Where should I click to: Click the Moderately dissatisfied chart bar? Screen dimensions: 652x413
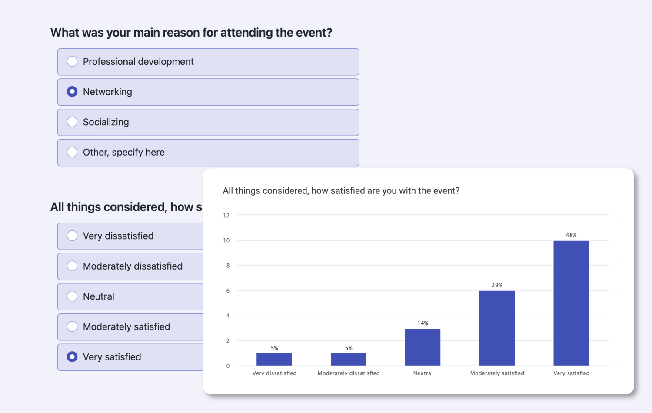348,360
